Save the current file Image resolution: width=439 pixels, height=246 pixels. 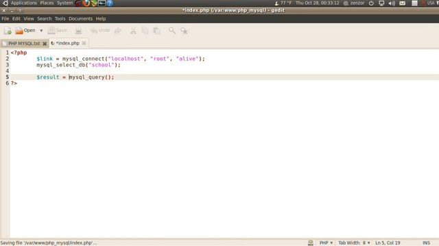58,30
